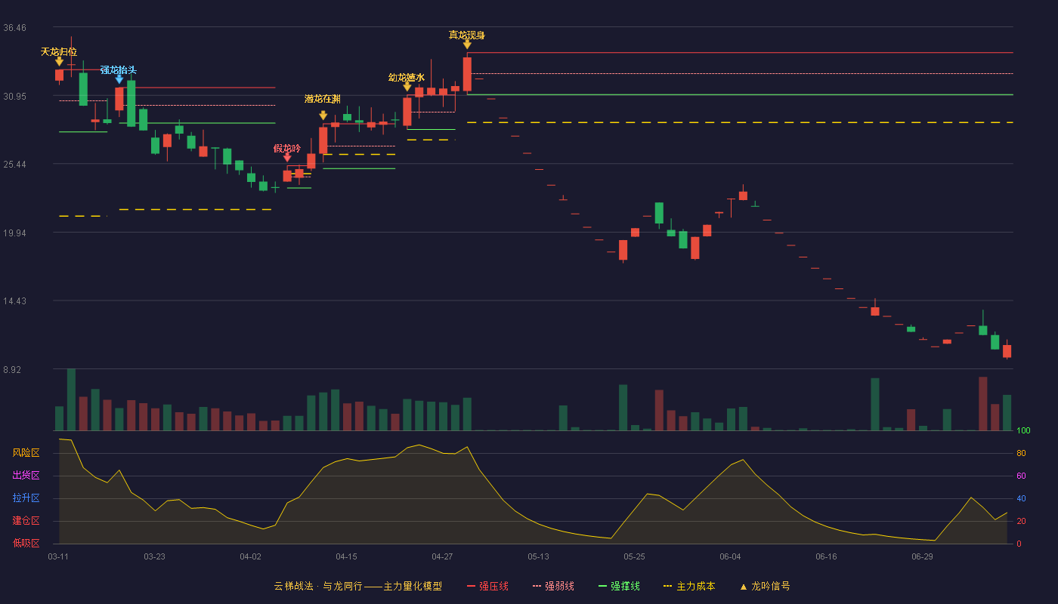Click the 幼龙遮水 signal arrow
Image resolution: width=1058 pixels, height=604 pixels.
click(407, 87)
